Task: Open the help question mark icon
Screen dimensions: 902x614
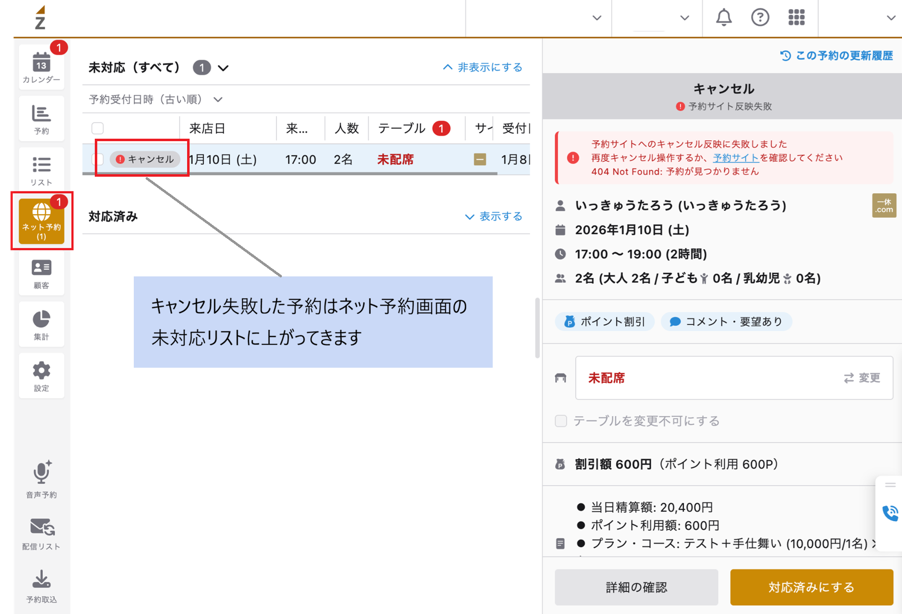Action: coord(760,18)
